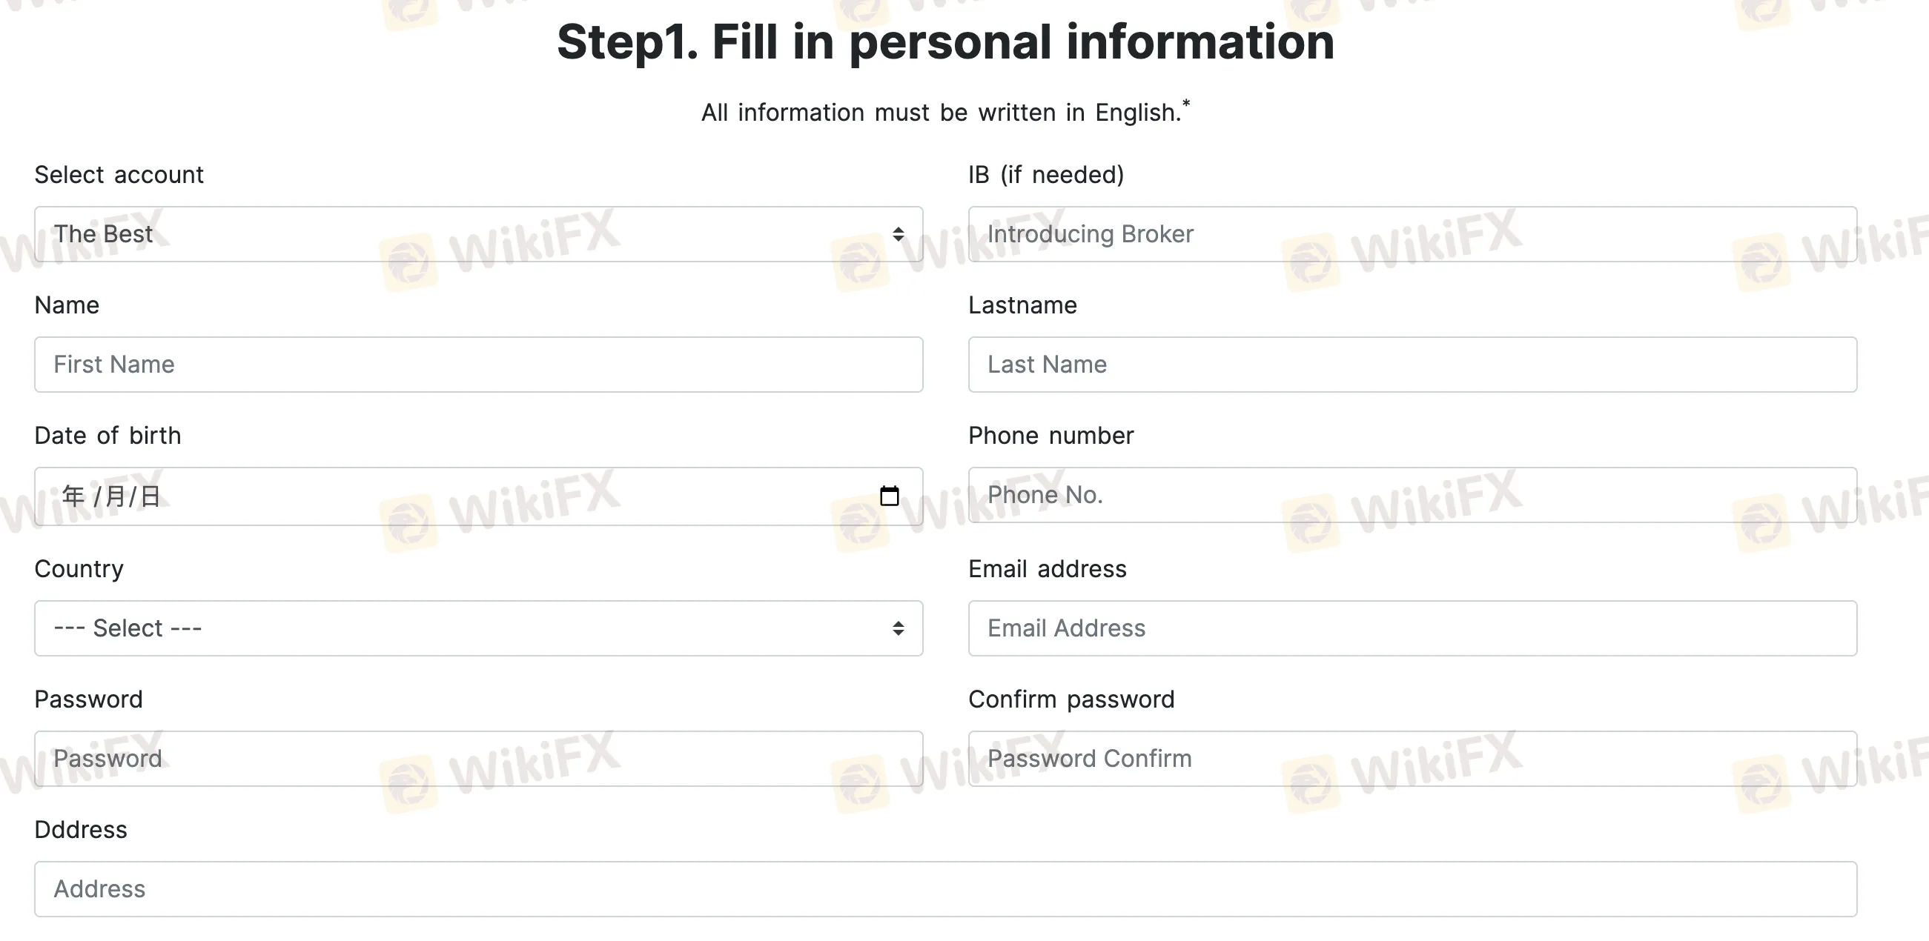Click the 'Date of birth' label text
1929x941 pixels.
107,435
